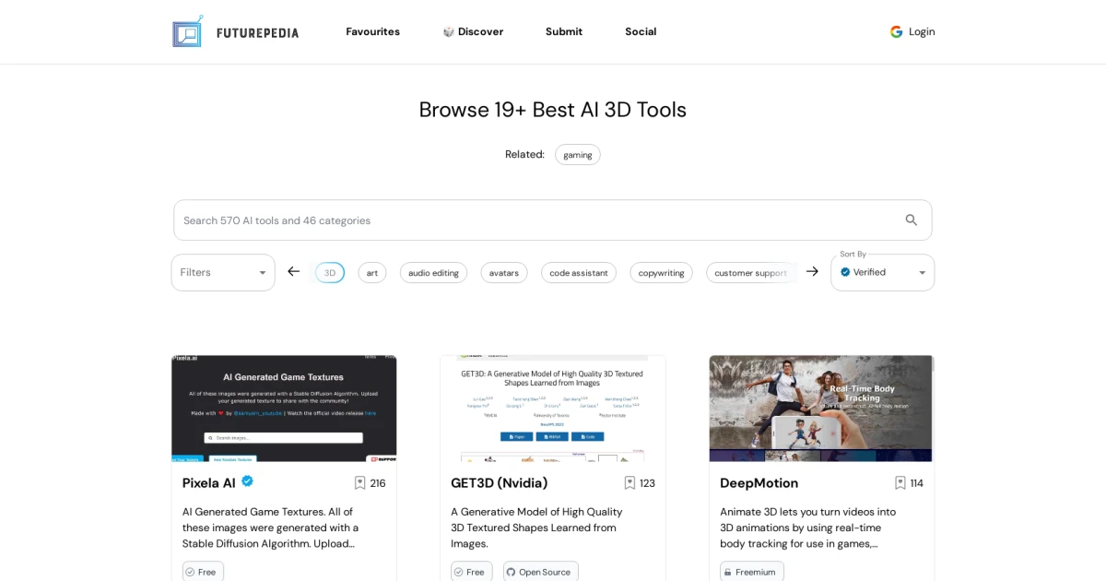Image resolution: width=1106 pixels, height=581 pixels.
Task: Click the left arrow beside the category chips
Action: (293, 271)
